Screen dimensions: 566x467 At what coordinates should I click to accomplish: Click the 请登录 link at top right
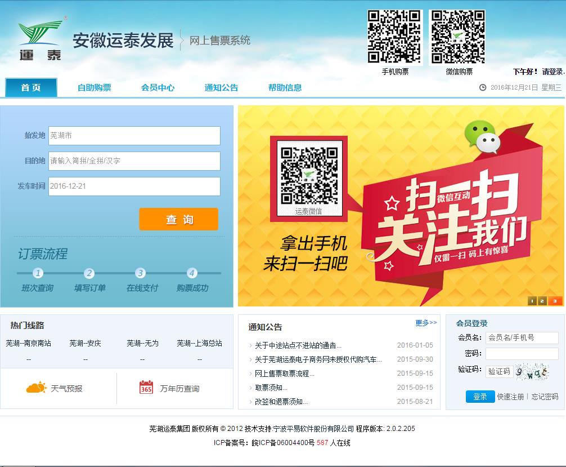(x=552, y=72)
